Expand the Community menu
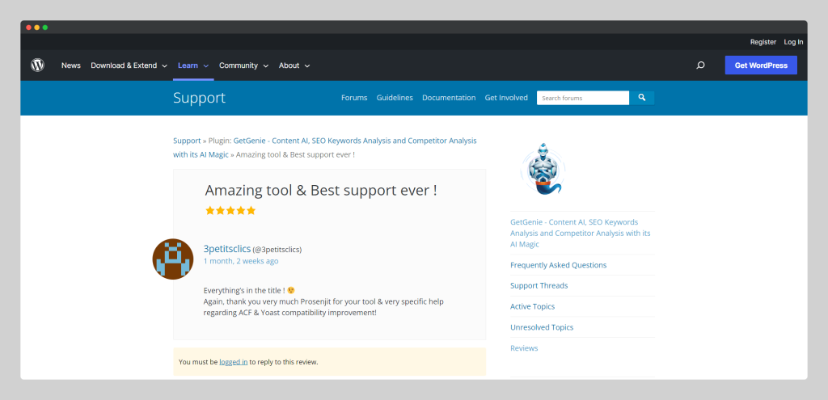Viewport: 828px width, 400px height. click(244, 65)
